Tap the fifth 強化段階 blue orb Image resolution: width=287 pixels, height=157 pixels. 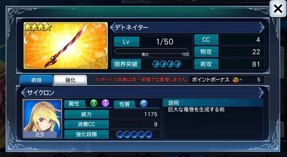point(149,134)
